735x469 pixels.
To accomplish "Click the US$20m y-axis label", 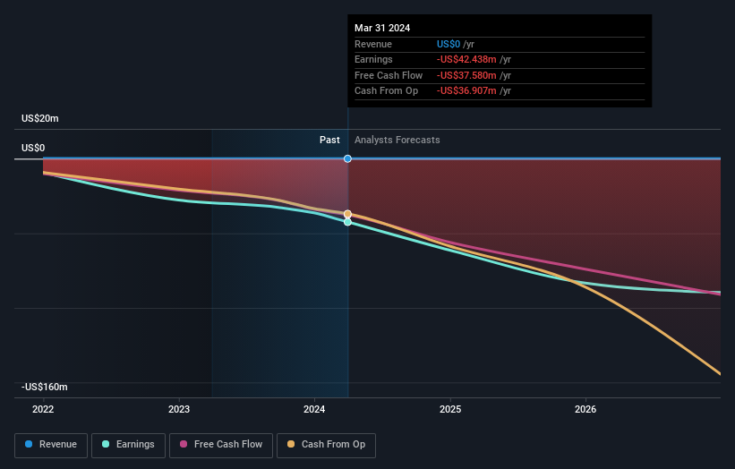I will (x=40, y=118).
